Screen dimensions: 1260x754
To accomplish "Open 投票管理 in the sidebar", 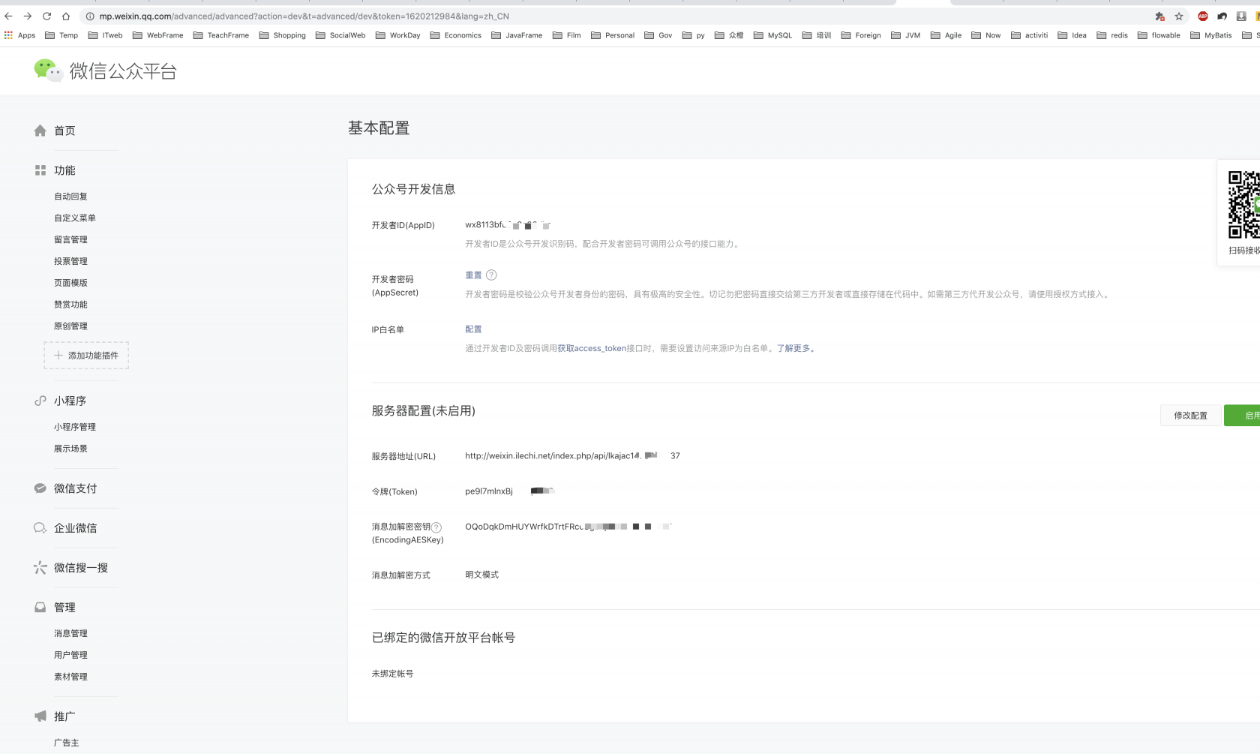I will 70,262.
